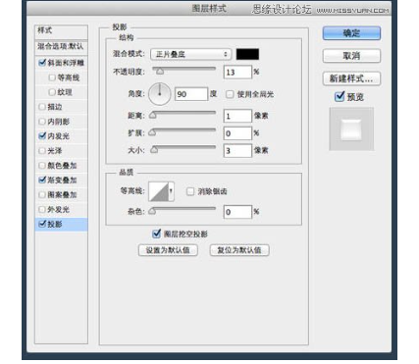The height and width of the screenshot is (364, 419).
Task: Uncheck the 投影 drop shadow checkbox
Action: pos(42,224)
